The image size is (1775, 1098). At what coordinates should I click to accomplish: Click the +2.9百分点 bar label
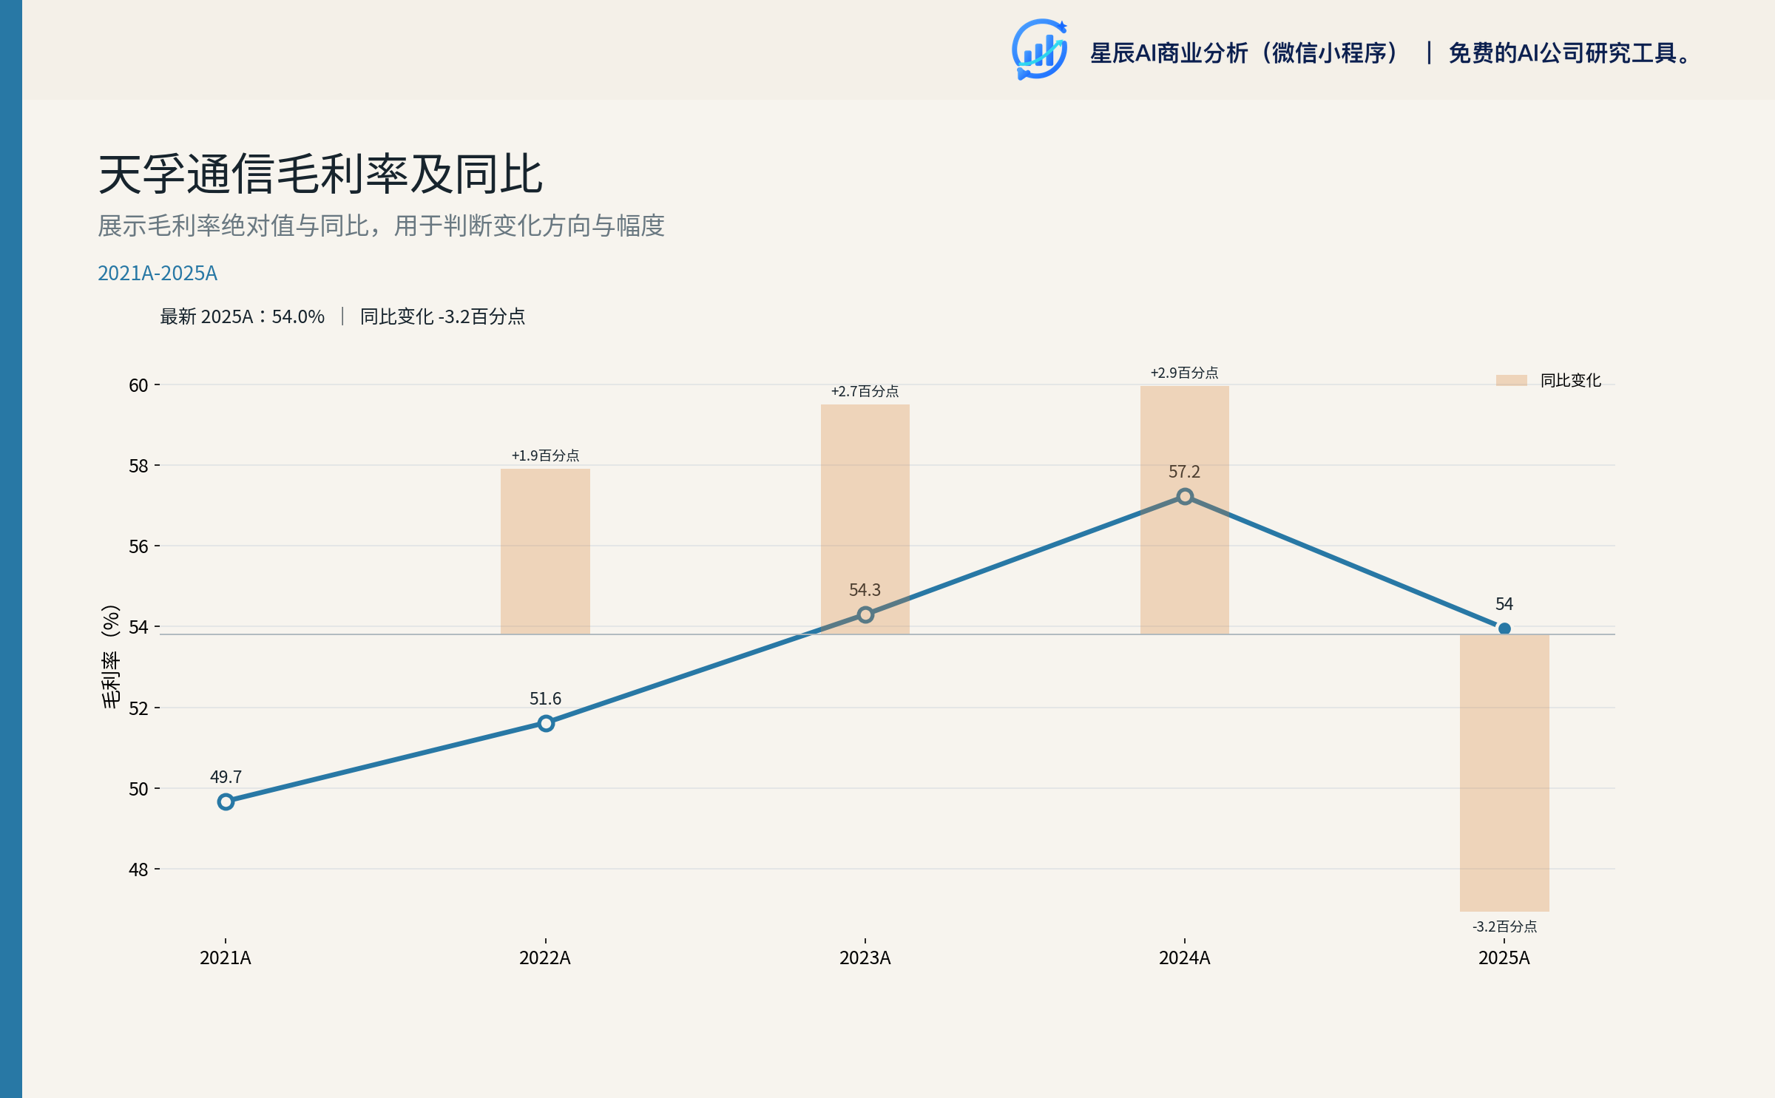point(1185,373)
